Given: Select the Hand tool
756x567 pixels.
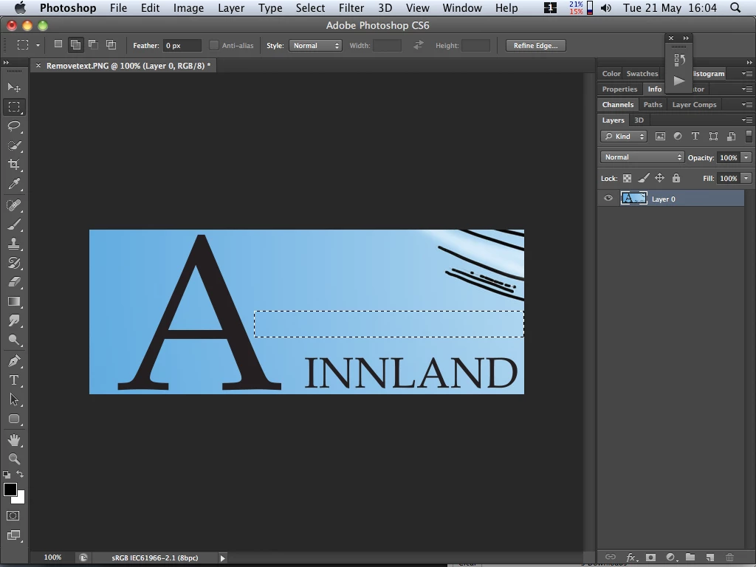Looking at the screenshot, I should [14, 440].
